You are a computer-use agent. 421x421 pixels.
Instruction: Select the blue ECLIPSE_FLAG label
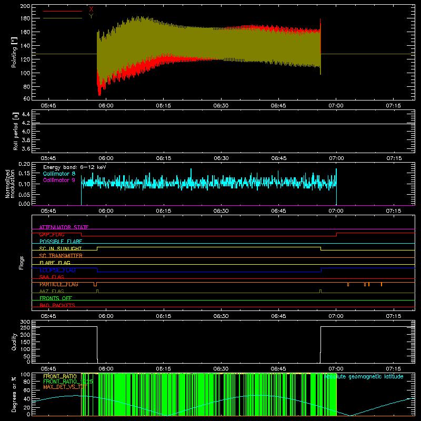coord(57,270)
